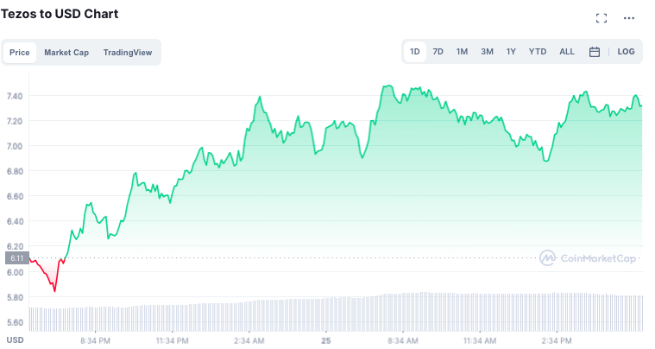Select the 7D time range

click(438, 52)
